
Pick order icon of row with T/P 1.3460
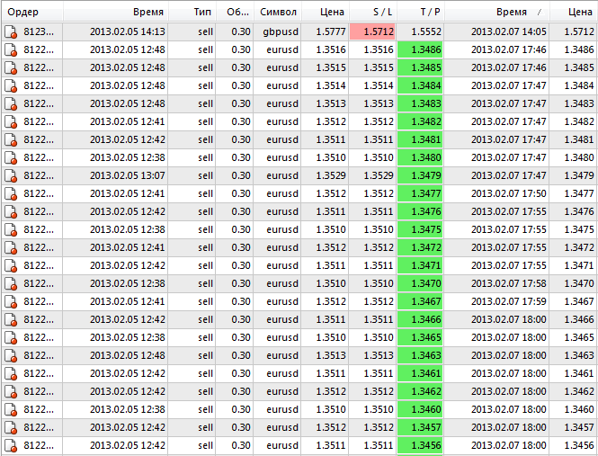click(11, 409)
